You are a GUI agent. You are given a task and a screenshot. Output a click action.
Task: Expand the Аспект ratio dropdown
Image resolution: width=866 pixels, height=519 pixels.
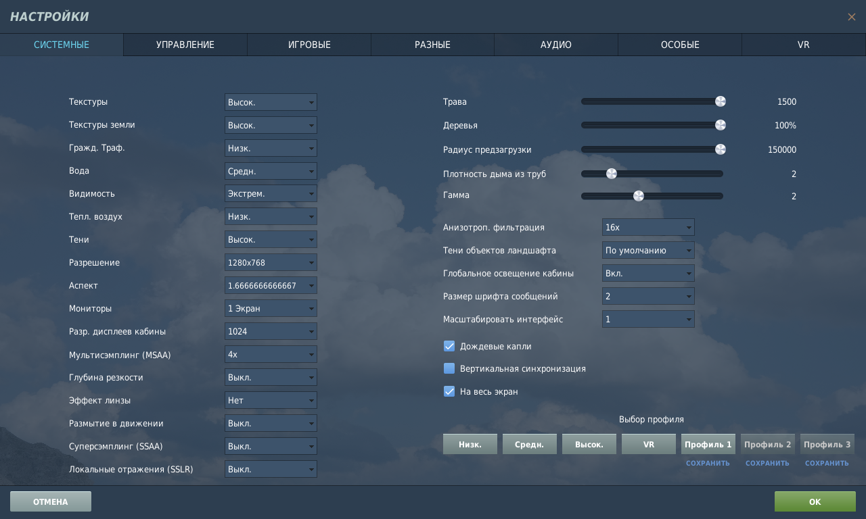point(271,285)
